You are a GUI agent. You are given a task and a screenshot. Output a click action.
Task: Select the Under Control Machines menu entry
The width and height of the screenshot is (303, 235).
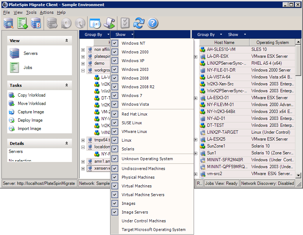pyautogui.click(x=144, y=221)
